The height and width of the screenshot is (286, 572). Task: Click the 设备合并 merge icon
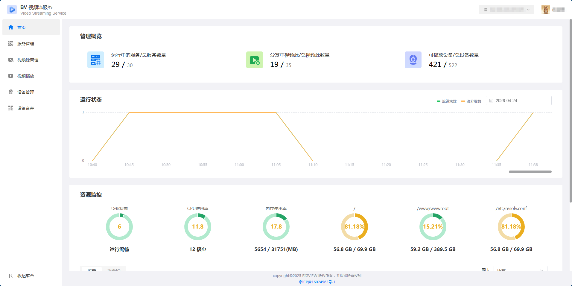click(x=11, y=108)
